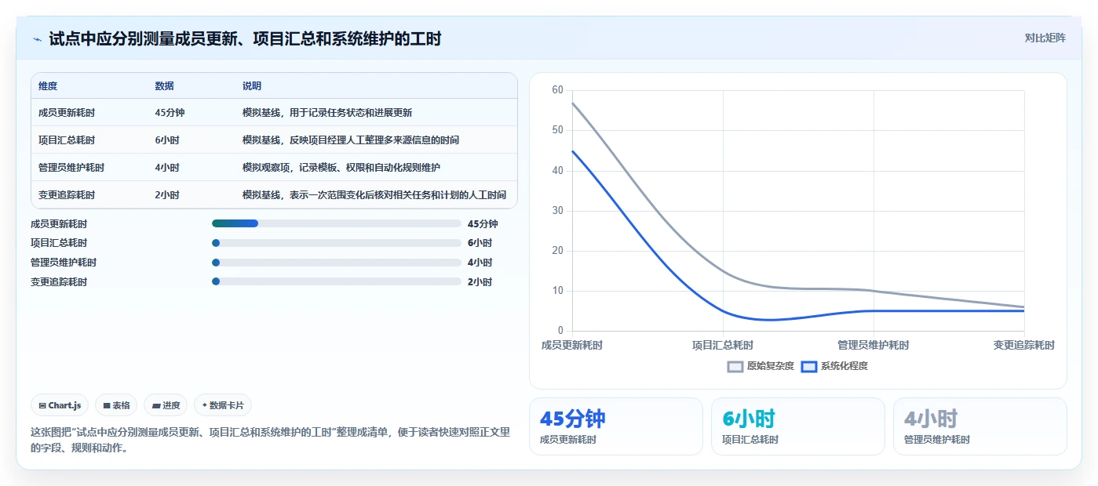Click the panel title about 试点中应分别测量
Viewport: 1098px width, 486px height.
coord(245,38)
